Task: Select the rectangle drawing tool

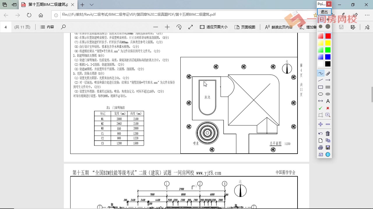Action: (320, 87)
